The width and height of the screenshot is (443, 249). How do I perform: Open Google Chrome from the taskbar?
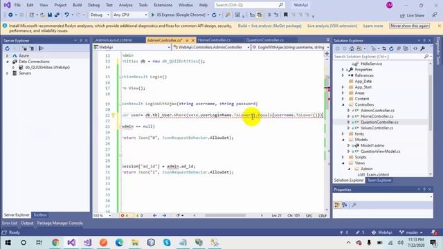(55, 243)
